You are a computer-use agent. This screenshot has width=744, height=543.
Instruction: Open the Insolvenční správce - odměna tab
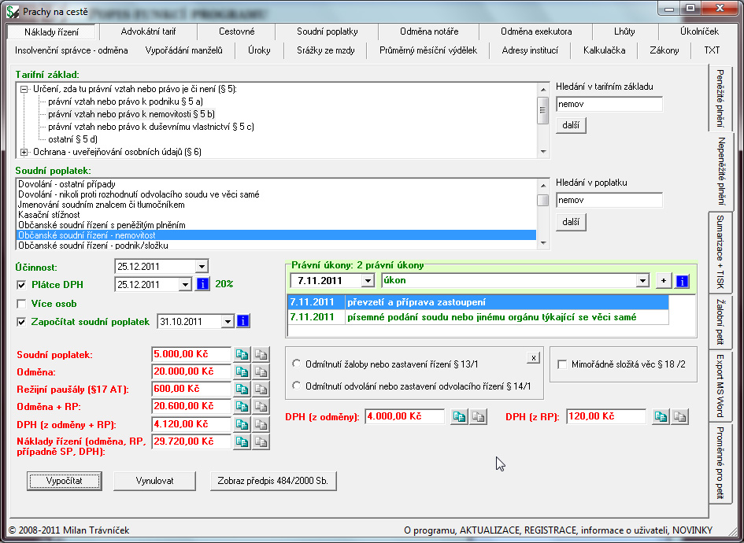click(x=71, y=50)
